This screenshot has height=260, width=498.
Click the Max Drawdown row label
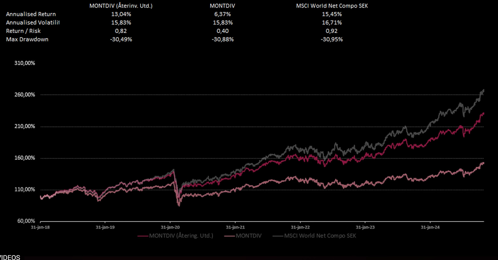click(27, 39)
